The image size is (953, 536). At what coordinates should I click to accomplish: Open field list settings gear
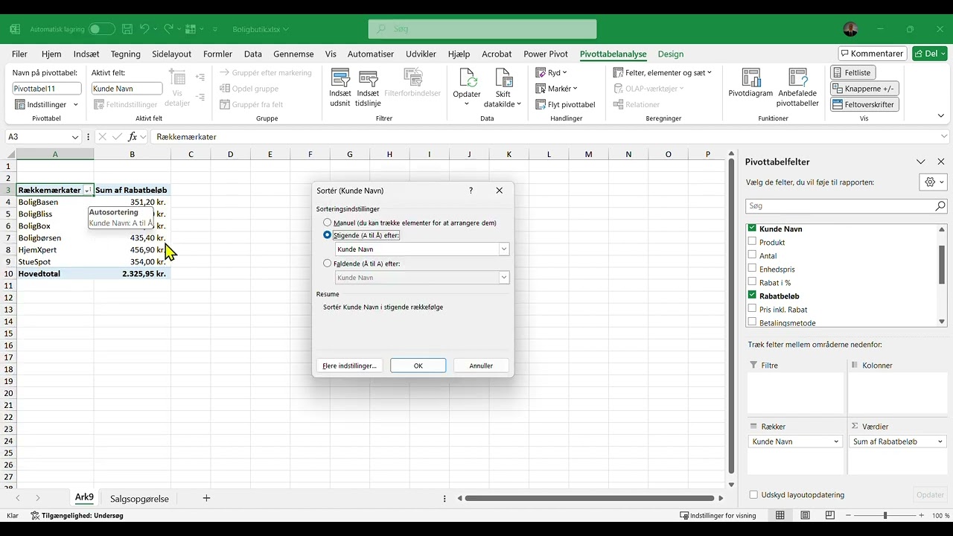click(934, 182)
